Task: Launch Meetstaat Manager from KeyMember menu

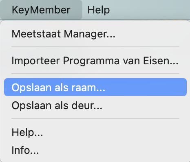Action: tap(95, 34)
